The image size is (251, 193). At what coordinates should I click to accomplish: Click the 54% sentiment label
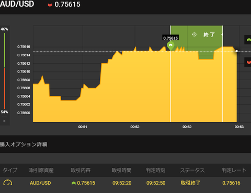tap(4, 112)
